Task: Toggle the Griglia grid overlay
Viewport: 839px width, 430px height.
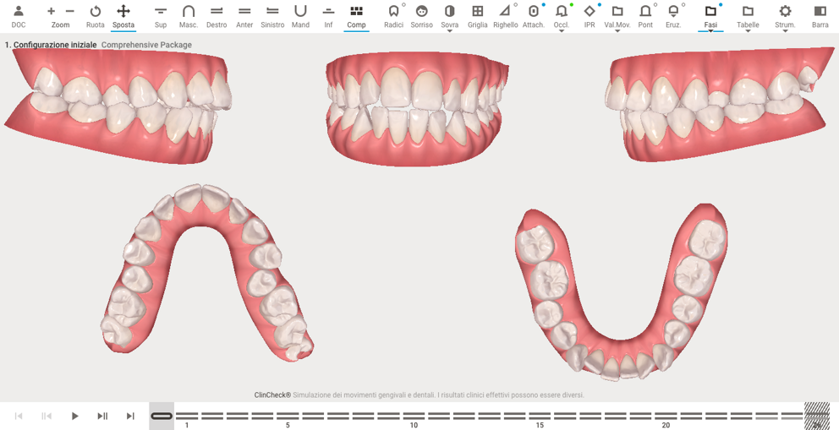Action: [477, 15]
